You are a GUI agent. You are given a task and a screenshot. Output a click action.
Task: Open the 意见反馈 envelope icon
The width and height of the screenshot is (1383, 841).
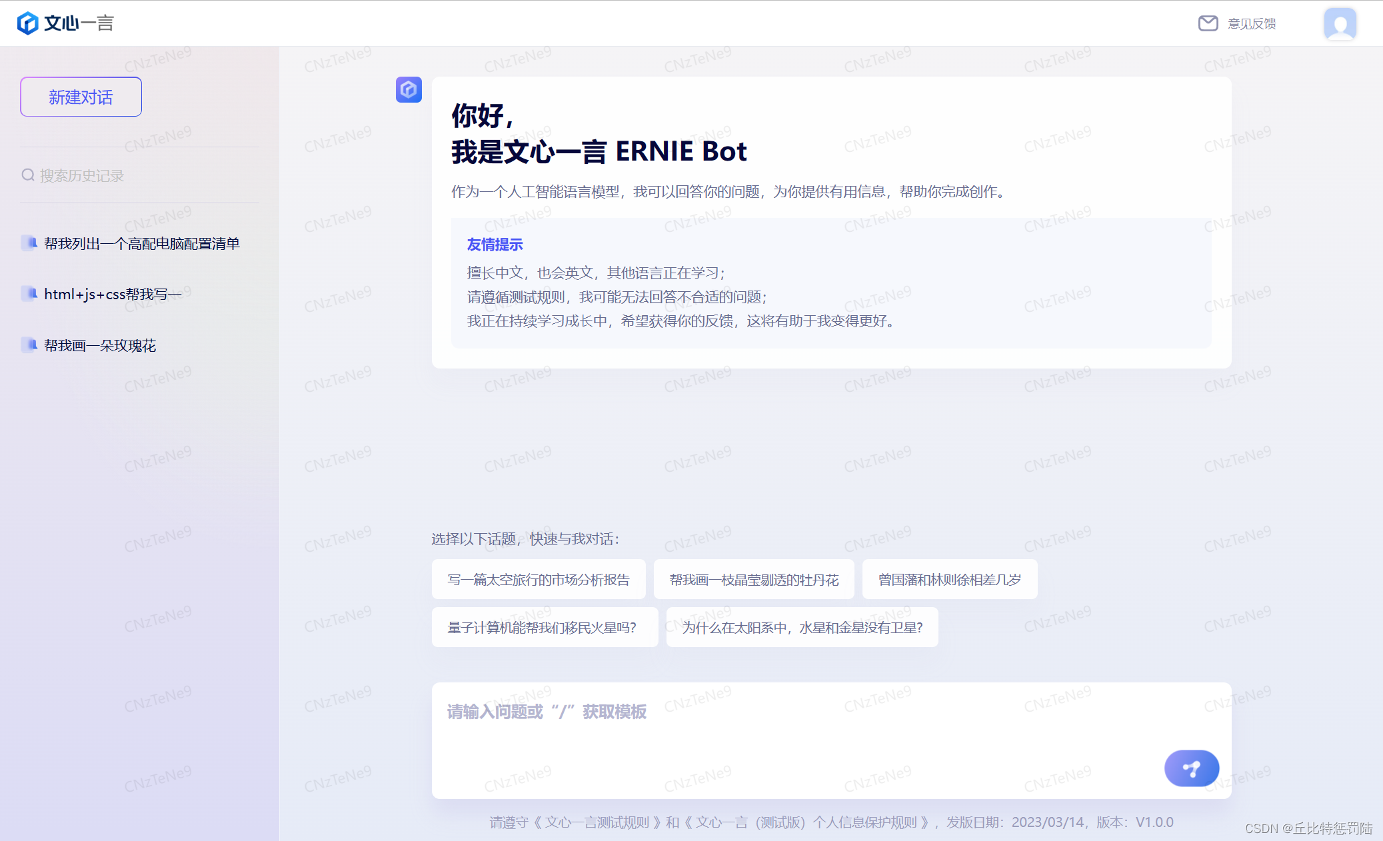click(x=1208, y=23)
